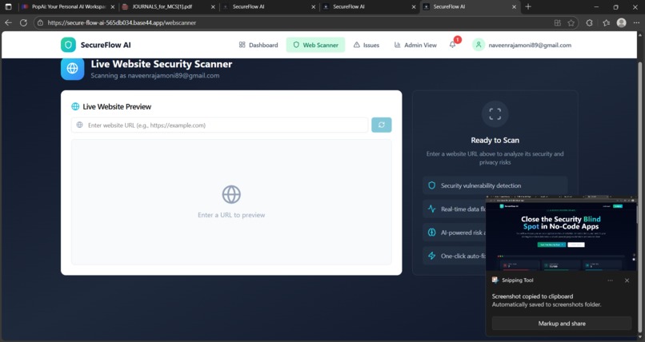Image resolution: width=645 pixels, height=342 pixels.
Task: Click the One-click auto-fix lightning icon
Action: [431, 256]
